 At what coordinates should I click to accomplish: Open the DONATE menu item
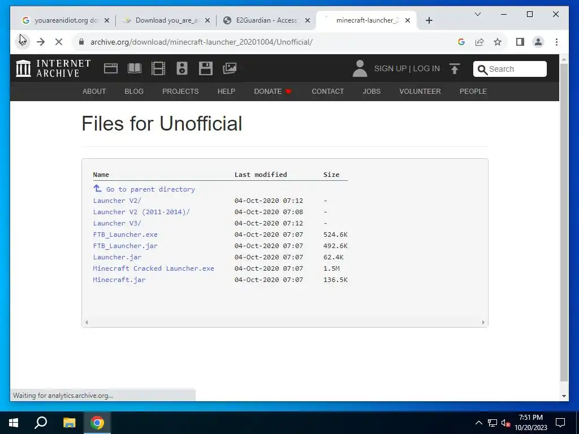(273, 92)
